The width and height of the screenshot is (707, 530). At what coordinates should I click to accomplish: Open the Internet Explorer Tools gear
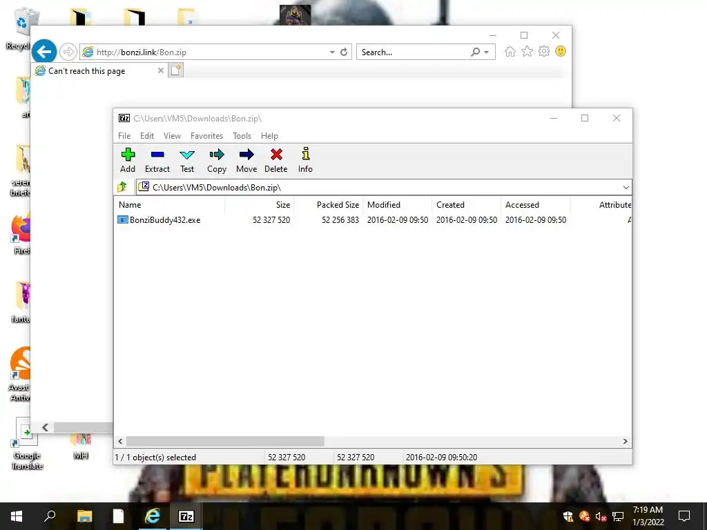544,51
